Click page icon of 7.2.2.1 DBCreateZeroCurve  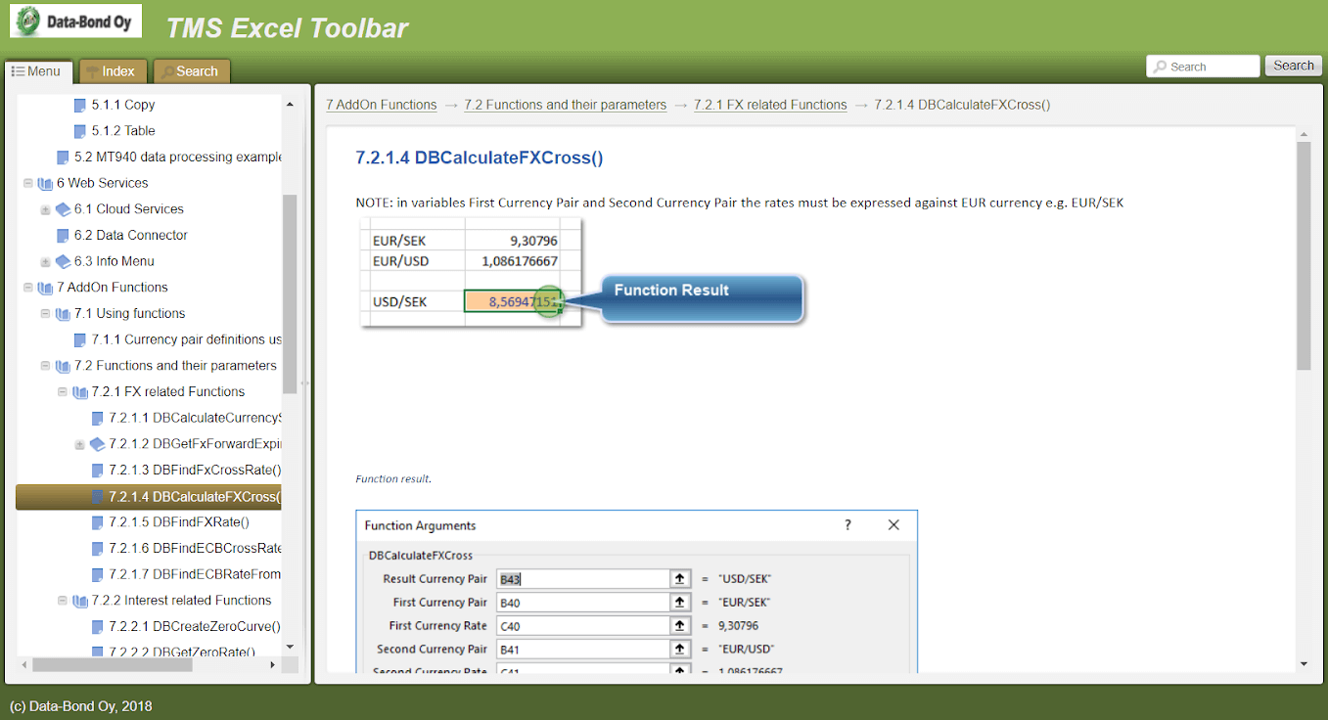pyautogui.click(x=98, y=627)
